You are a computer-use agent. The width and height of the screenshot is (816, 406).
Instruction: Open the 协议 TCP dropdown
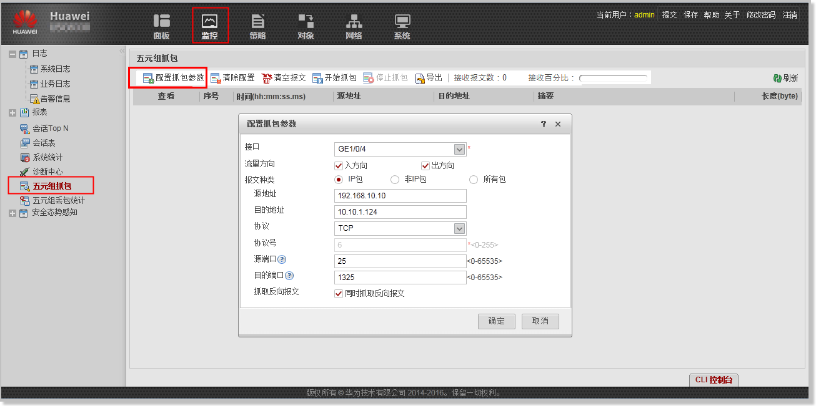pos(459,228)
